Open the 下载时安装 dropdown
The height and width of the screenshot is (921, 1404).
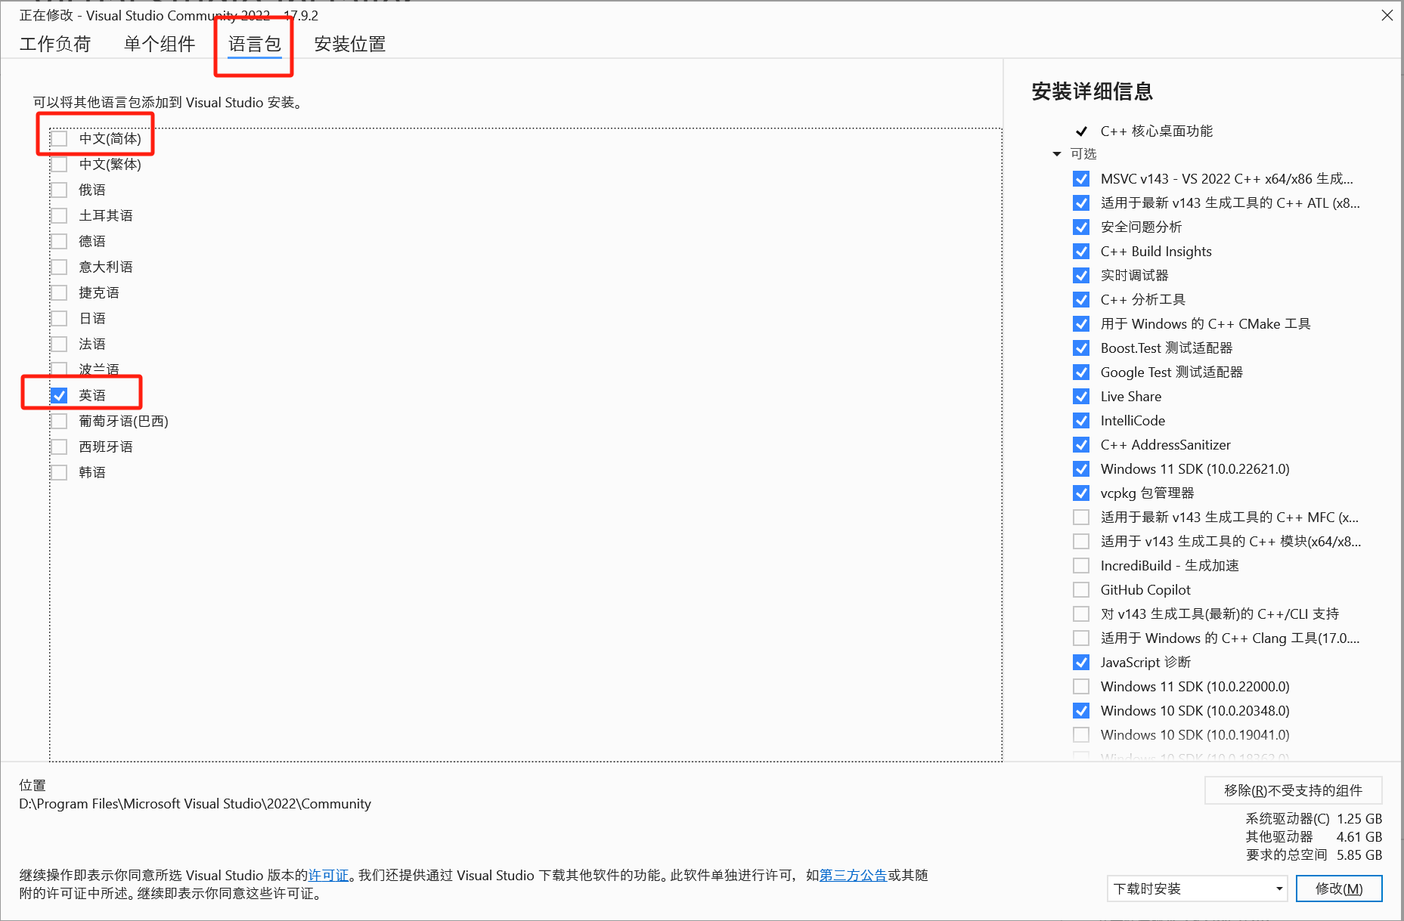tap(1198, 889)
